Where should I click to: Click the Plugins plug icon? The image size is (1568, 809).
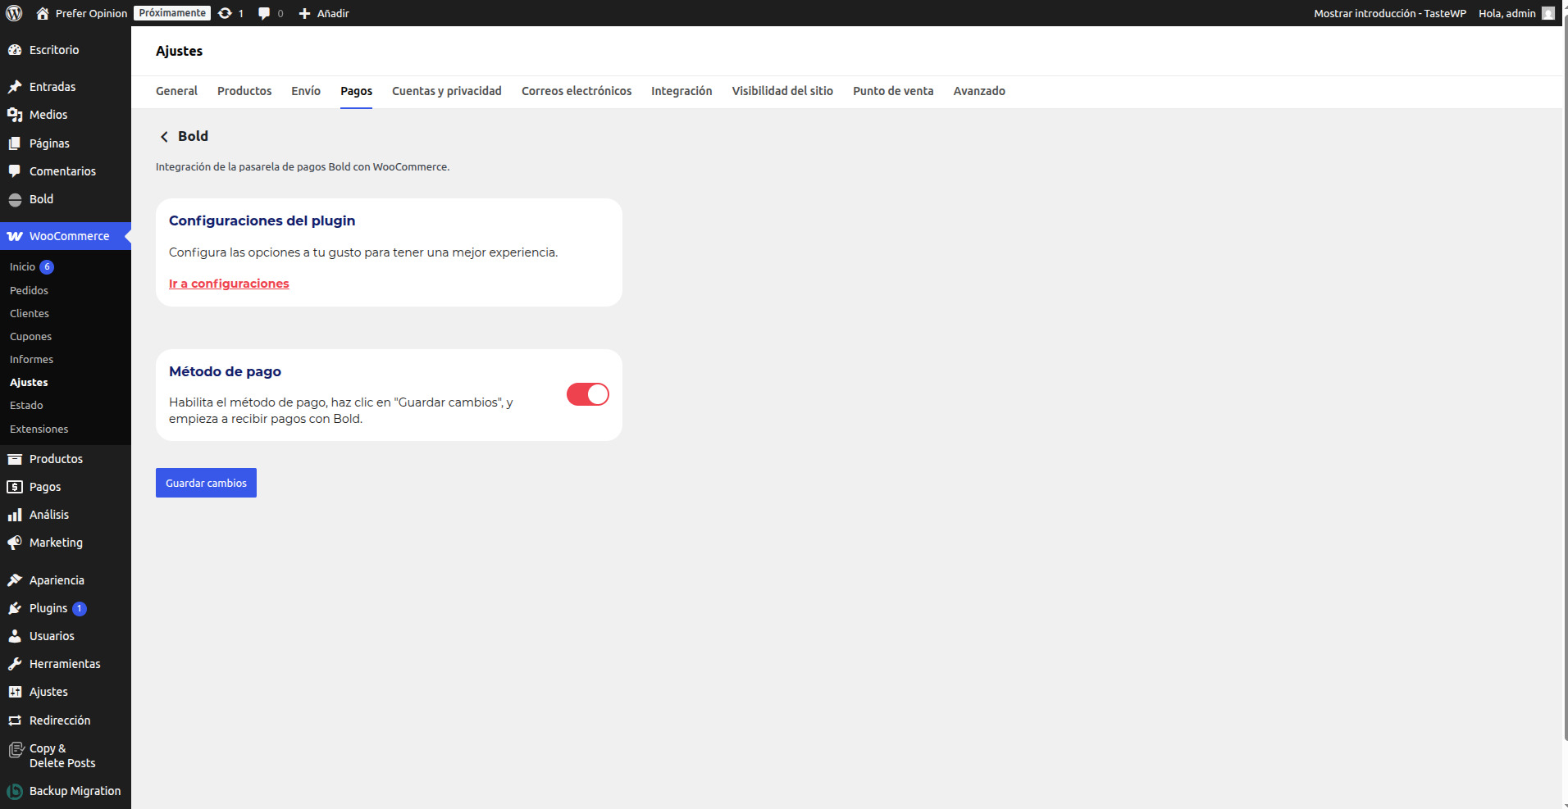15,608
